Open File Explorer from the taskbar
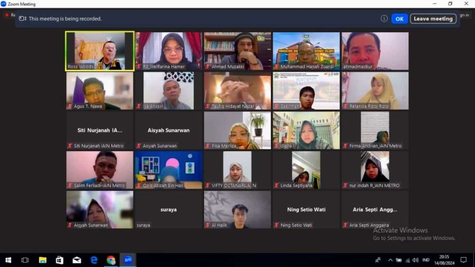475x267 pixels. pos(43,260)
